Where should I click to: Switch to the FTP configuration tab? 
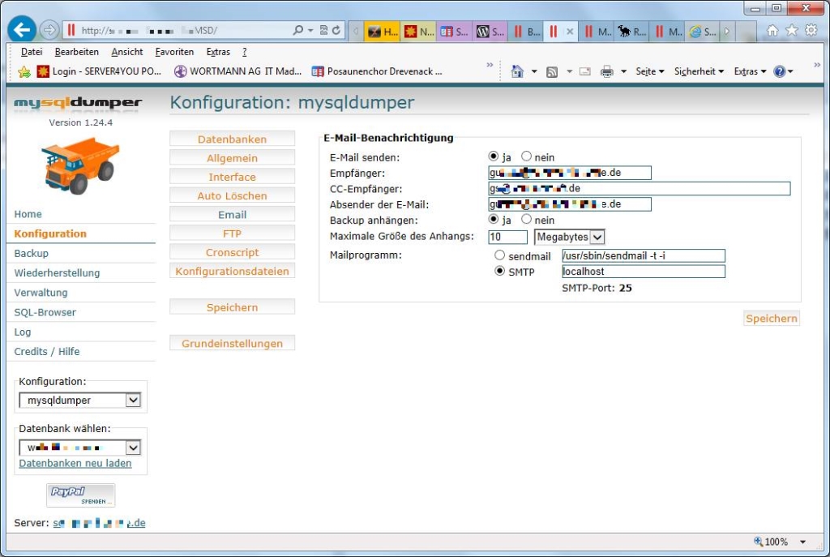[x=232, y=234]
